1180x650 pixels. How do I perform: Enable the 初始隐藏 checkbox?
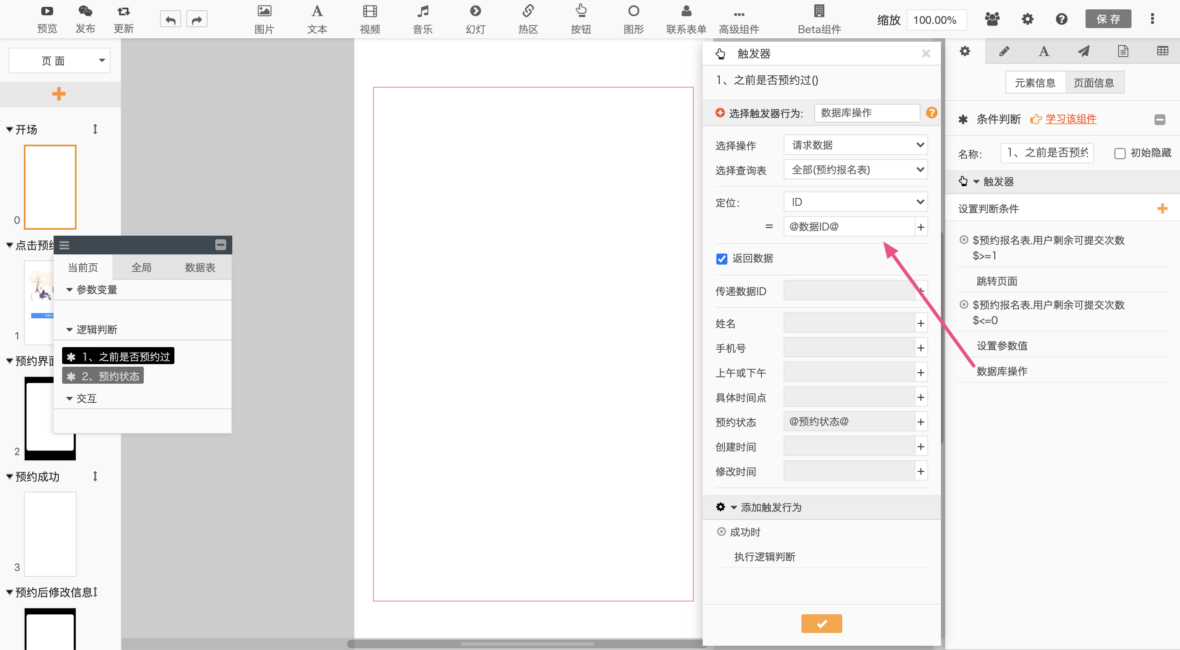click(1120, 154)
